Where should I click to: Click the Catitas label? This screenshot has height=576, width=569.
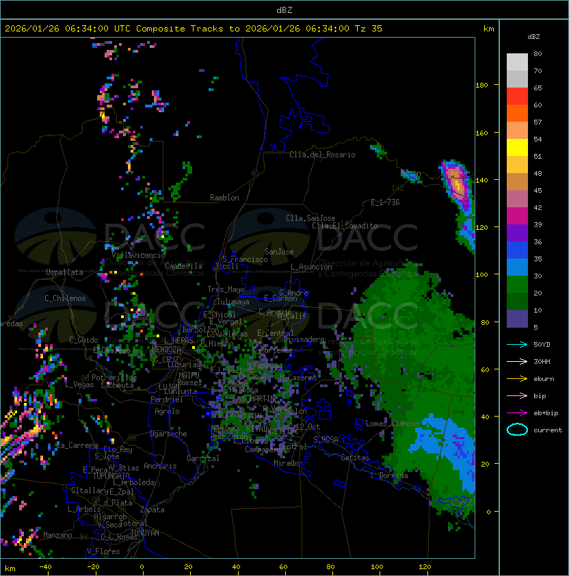pyautogui.click(x=355, y=458)
